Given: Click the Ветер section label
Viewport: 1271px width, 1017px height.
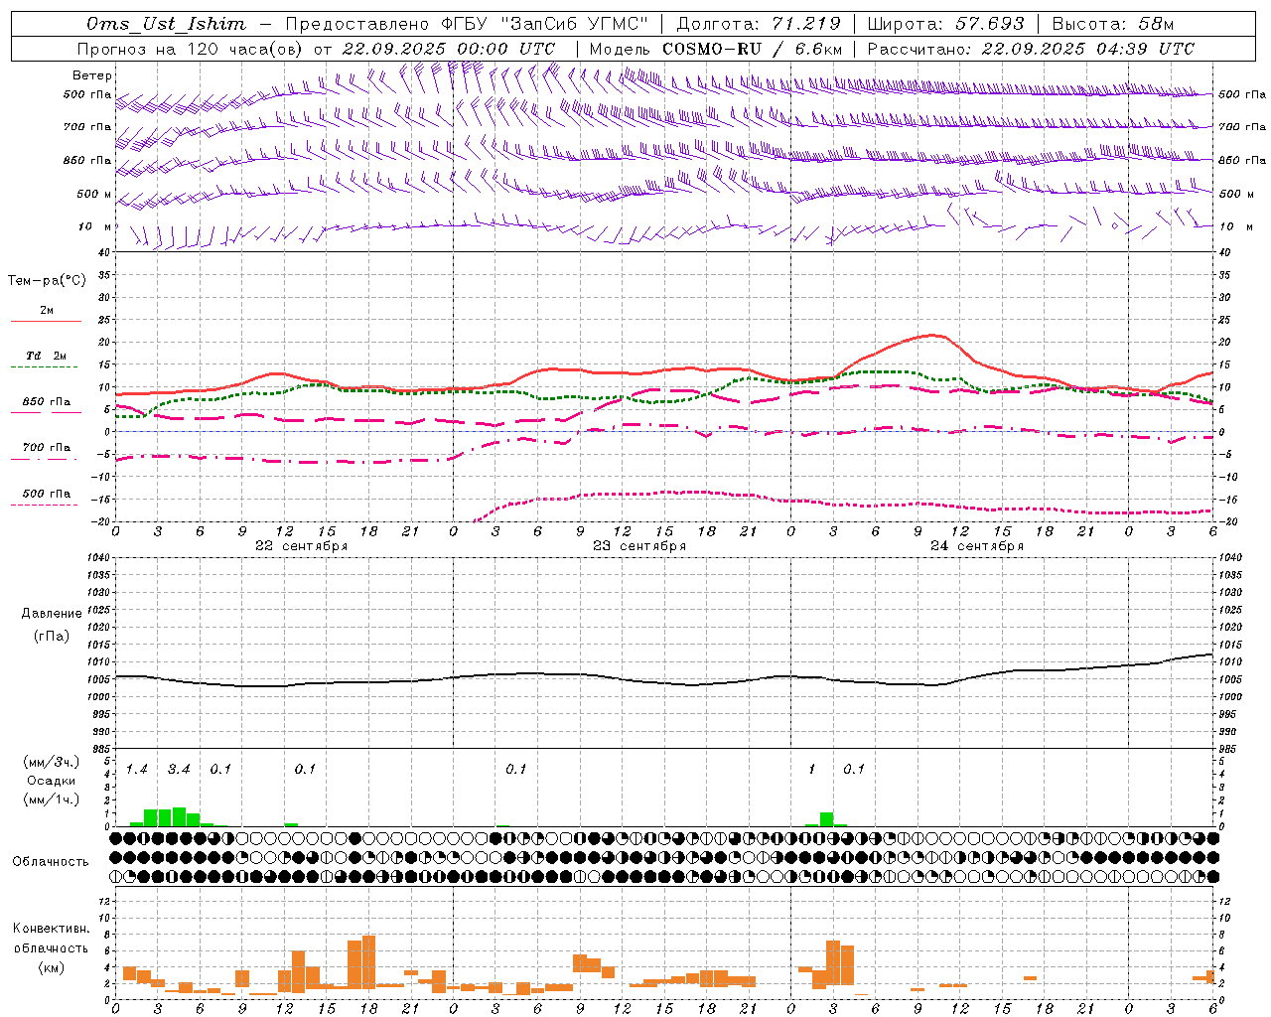Looking at the screenshot, I should [x=92, y=75].
